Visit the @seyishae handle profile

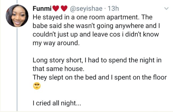tap(86, 9)
